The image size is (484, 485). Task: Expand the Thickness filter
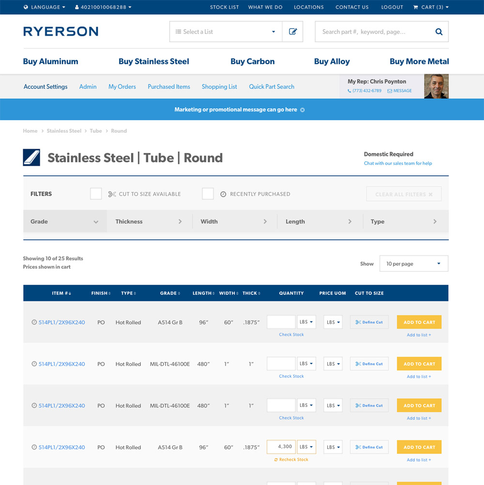(150, 221)
